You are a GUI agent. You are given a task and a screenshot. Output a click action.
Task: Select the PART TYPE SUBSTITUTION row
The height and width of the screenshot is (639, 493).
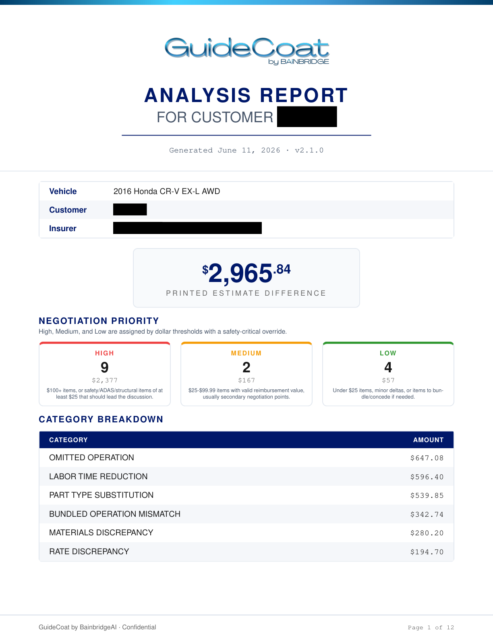point(246,495)
